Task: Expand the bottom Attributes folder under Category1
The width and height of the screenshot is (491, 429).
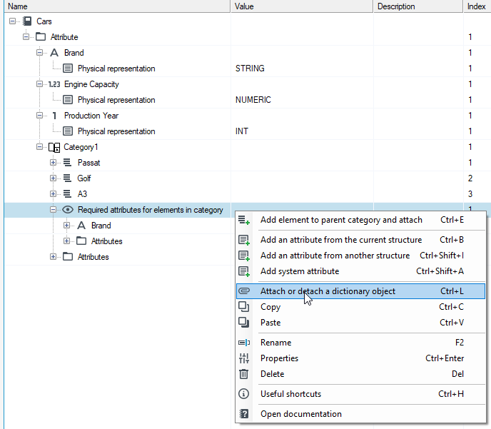Action: click(x=53, y=256)
